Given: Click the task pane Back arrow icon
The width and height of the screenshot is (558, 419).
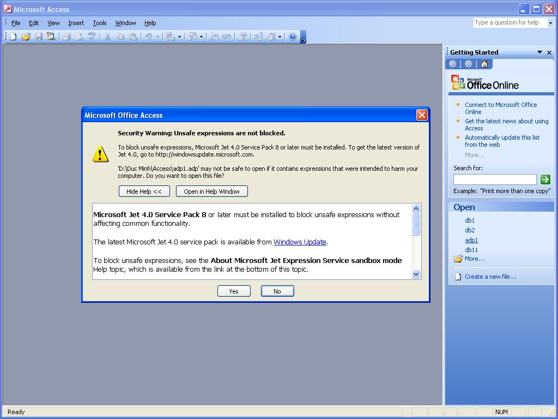Looking at the screenshot, I should [x=453, y=64].
